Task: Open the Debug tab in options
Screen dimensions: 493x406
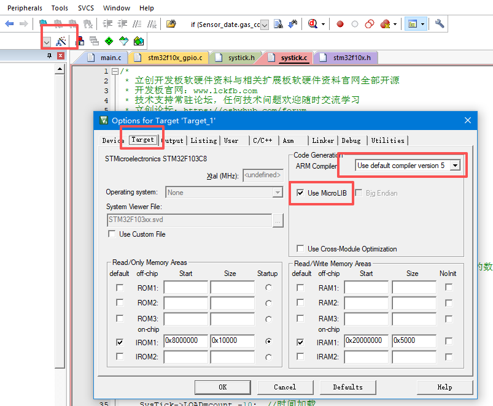Action: pos(351,140)
